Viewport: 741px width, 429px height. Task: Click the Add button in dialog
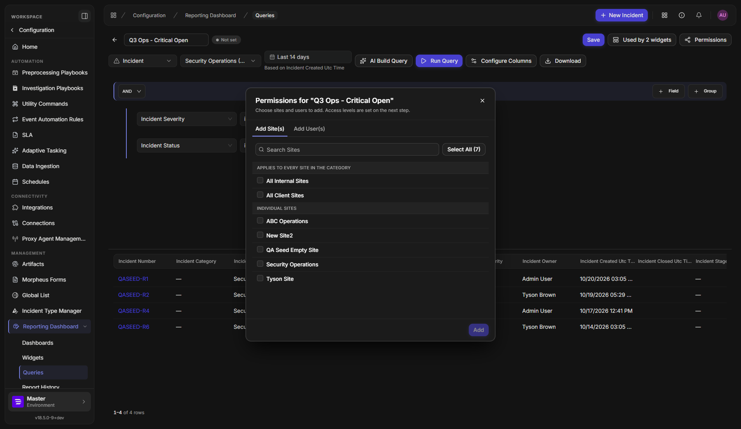pos(479,330)
